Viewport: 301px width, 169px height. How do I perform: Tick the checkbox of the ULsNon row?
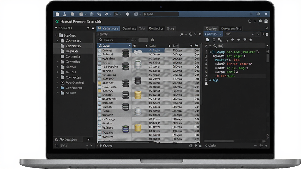tap(100, 128)
